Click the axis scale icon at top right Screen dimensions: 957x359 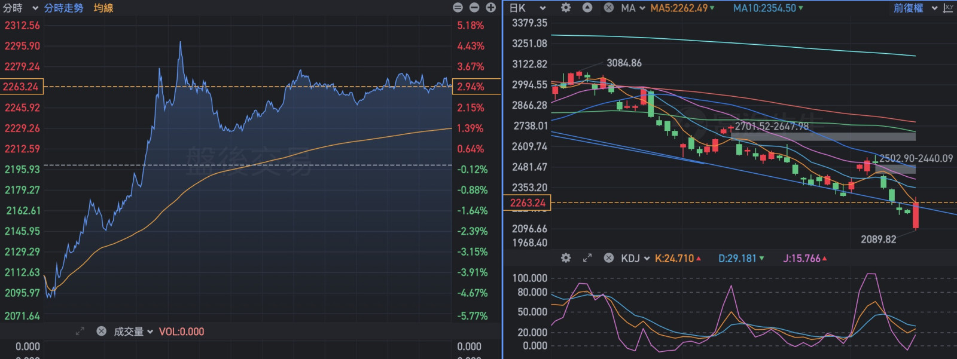(948, 8)
